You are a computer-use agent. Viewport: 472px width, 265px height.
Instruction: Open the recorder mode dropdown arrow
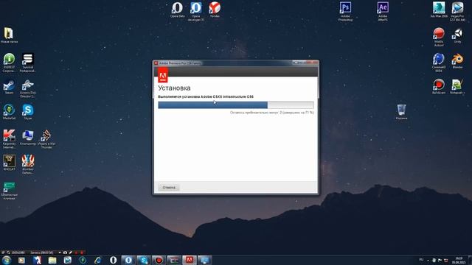click(x=60, y=252)
